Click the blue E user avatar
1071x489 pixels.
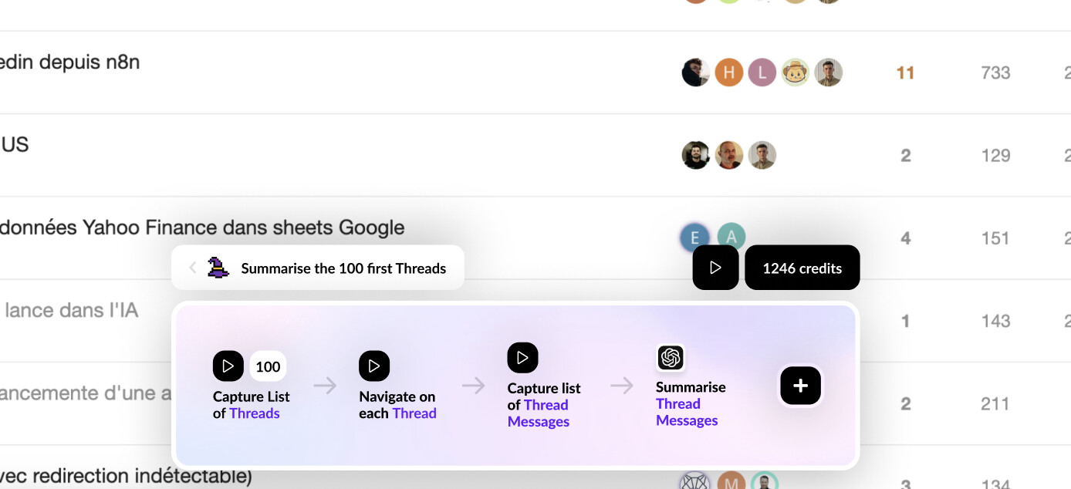[695, 238]
